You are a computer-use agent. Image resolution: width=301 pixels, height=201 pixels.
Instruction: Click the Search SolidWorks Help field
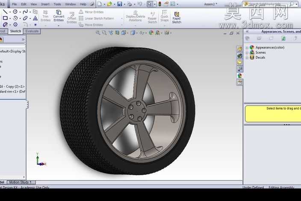click(x=269, y=4)
